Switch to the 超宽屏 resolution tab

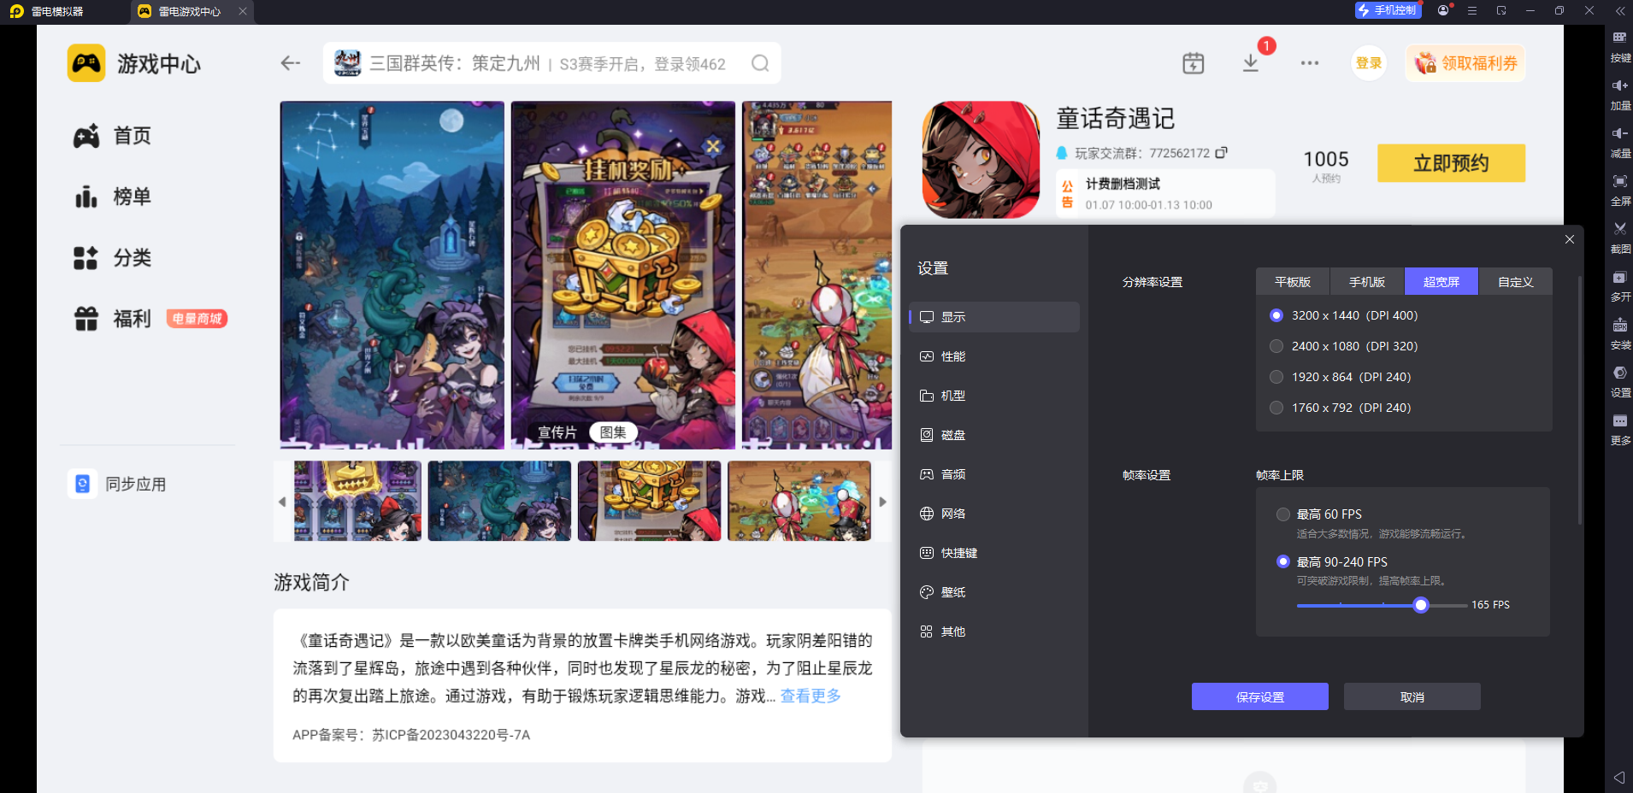click(x=1441, y=282)
